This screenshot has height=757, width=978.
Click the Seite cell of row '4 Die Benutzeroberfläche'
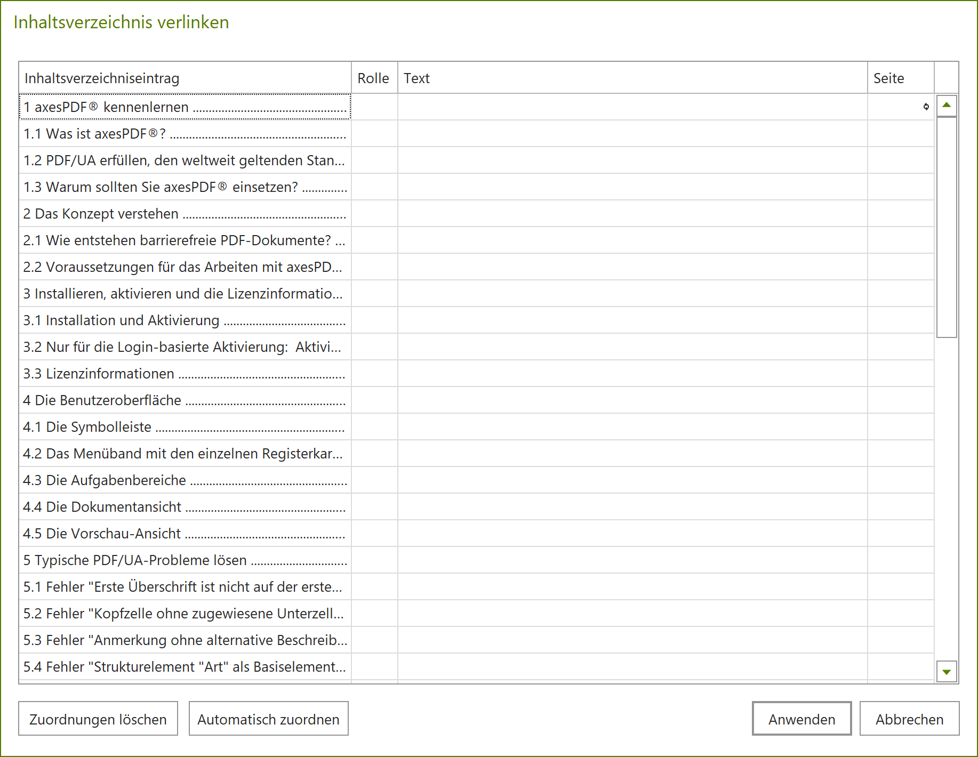(x=901, y=400)
